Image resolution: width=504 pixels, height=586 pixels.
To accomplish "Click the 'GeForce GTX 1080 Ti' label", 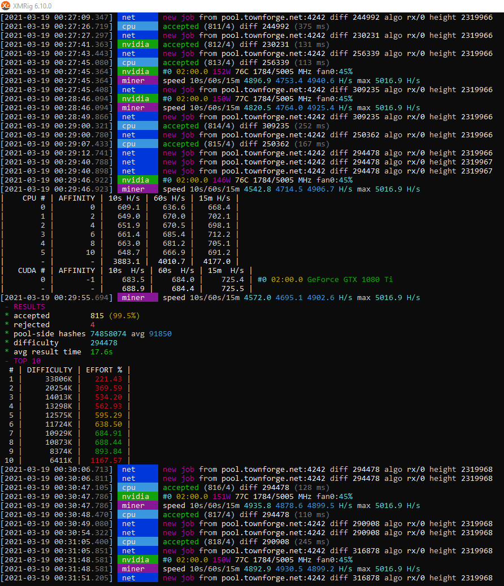I will 350,280.
